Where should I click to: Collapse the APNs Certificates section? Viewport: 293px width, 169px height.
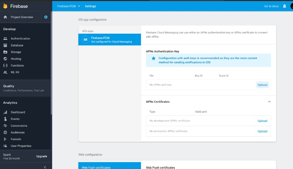pyautogui.click(x=269, y=102)
